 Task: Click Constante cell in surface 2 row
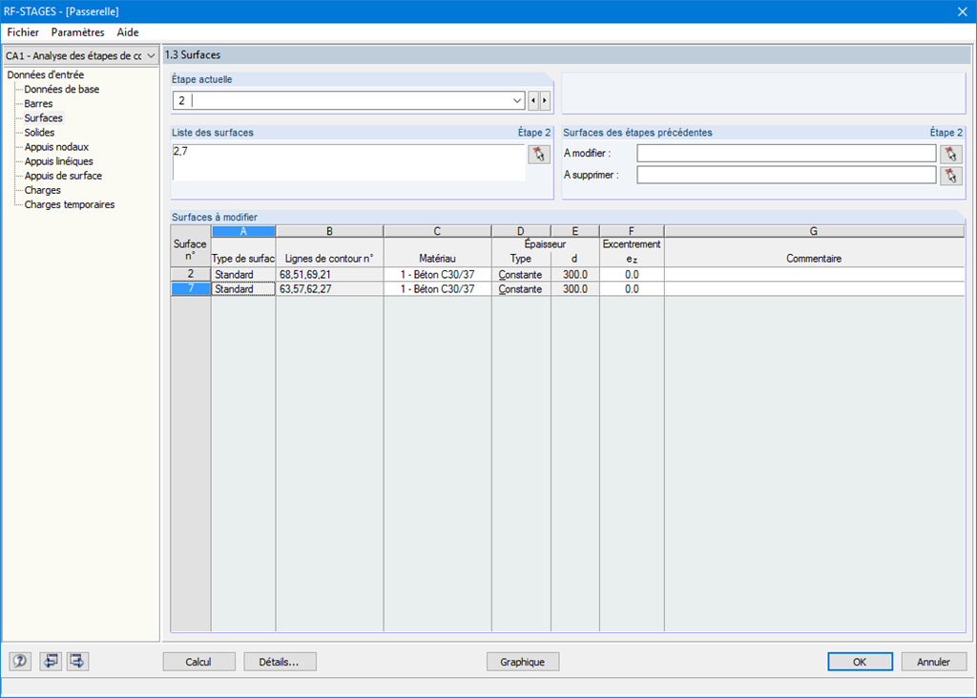[521, 274]
